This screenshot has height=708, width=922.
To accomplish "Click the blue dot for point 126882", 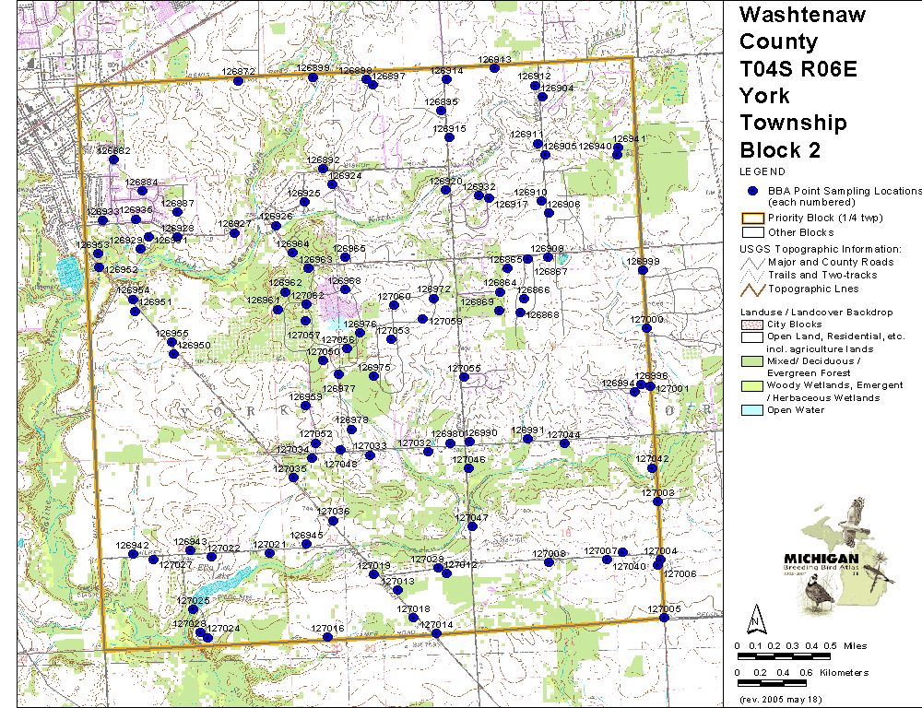I will [113, 159].
